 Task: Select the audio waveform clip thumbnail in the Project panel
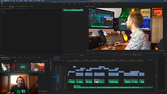pyautogui.click(x=23, y=67)
